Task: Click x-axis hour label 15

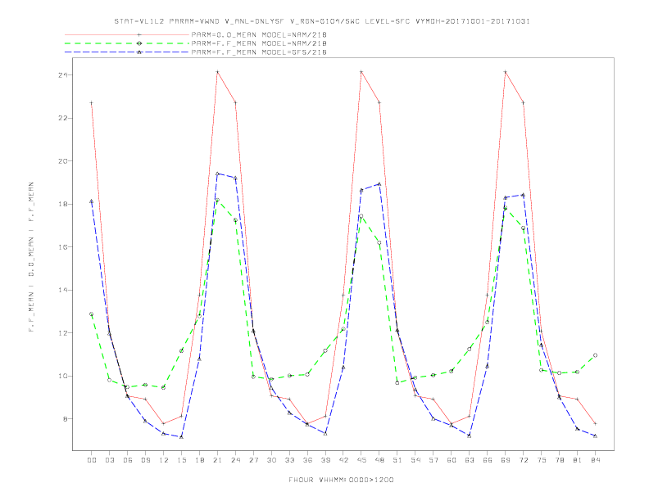Action: pyautogui.click(x=181, y=460)
